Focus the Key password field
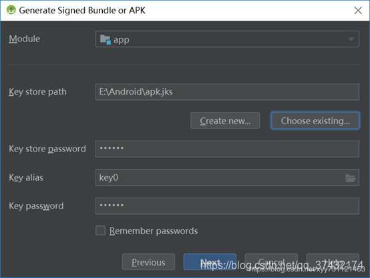Viewport: 370px width, 278px height. pos(227,206)
